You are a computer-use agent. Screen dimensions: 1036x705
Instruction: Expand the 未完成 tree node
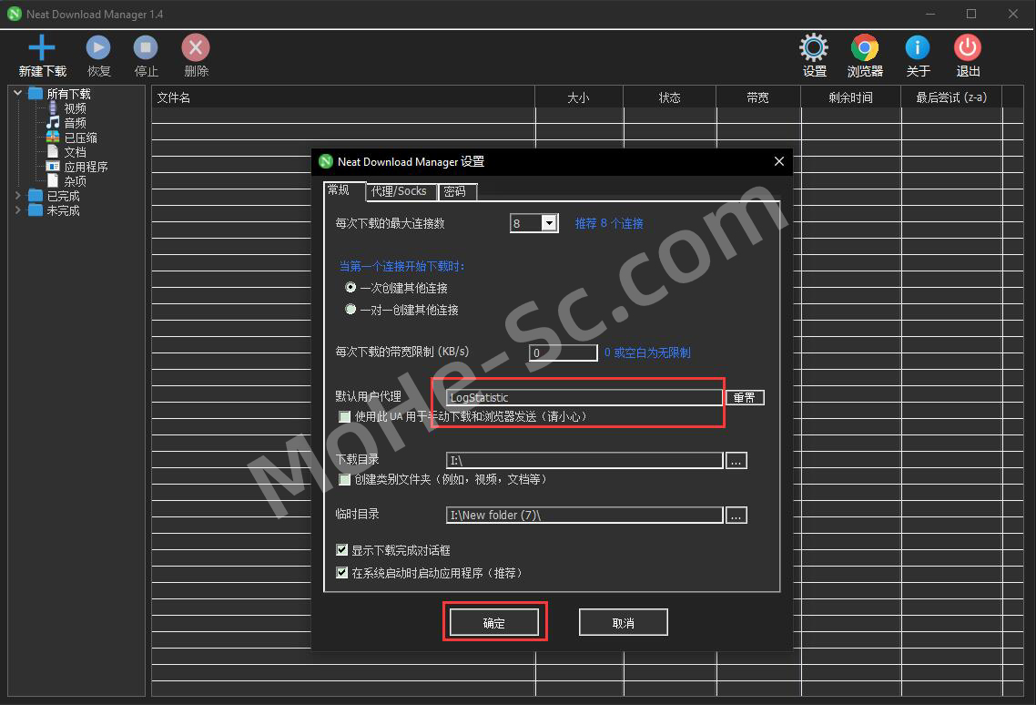click(x=18, y=209)
